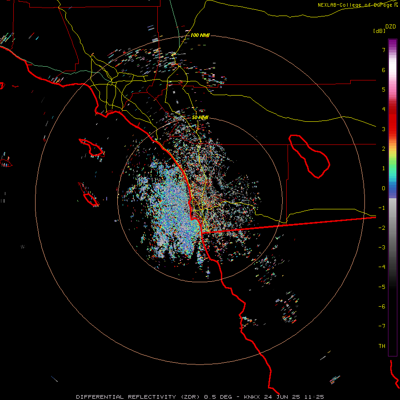Click the "TH" threshold label on scale
This screenshot has height=400, width=400.
pos(382,346)
